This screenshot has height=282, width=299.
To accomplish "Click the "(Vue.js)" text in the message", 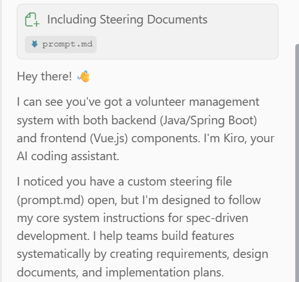I will point(109,139).
